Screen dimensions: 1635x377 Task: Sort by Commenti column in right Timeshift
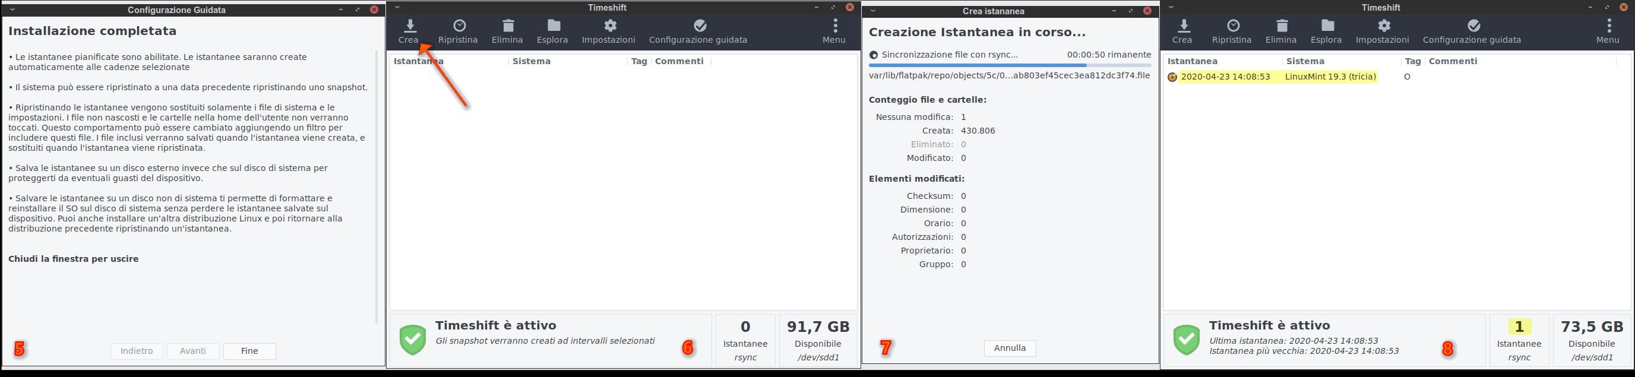[x=1453, y=62]
